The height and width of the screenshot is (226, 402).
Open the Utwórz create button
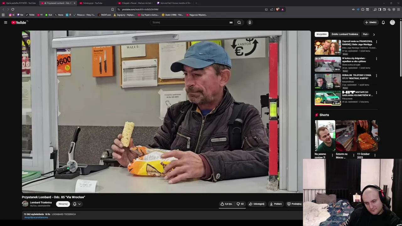[x=371, y=22]
